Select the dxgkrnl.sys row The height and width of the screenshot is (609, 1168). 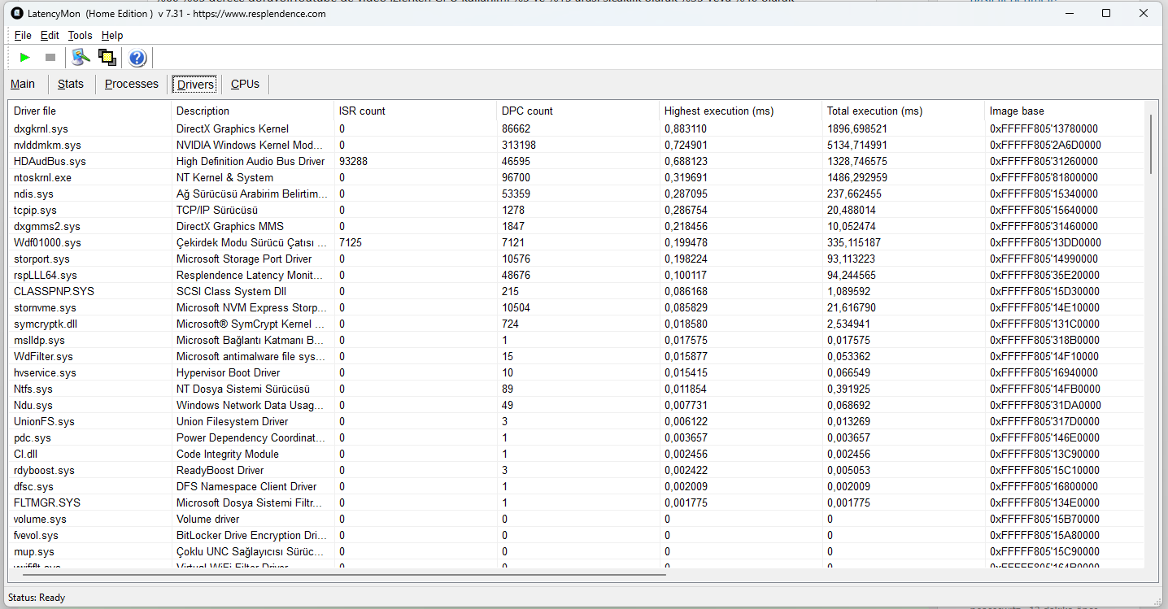(576, 128)
